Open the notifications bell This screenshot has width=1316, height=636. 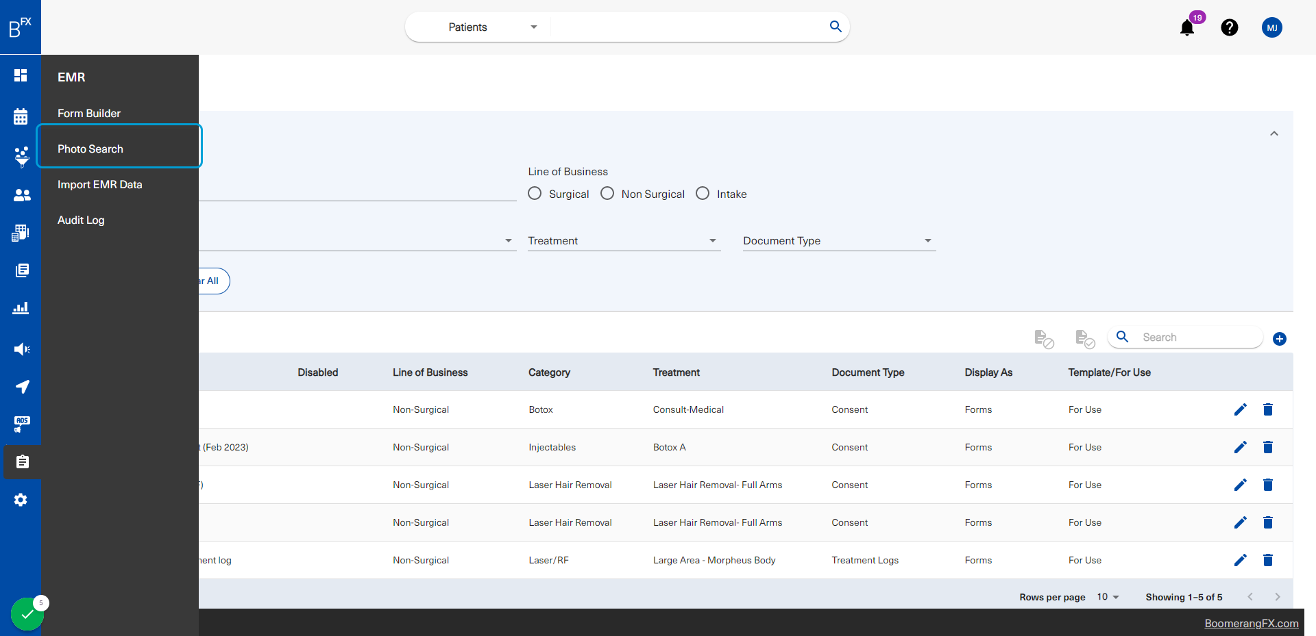[x=1187, y=27]
